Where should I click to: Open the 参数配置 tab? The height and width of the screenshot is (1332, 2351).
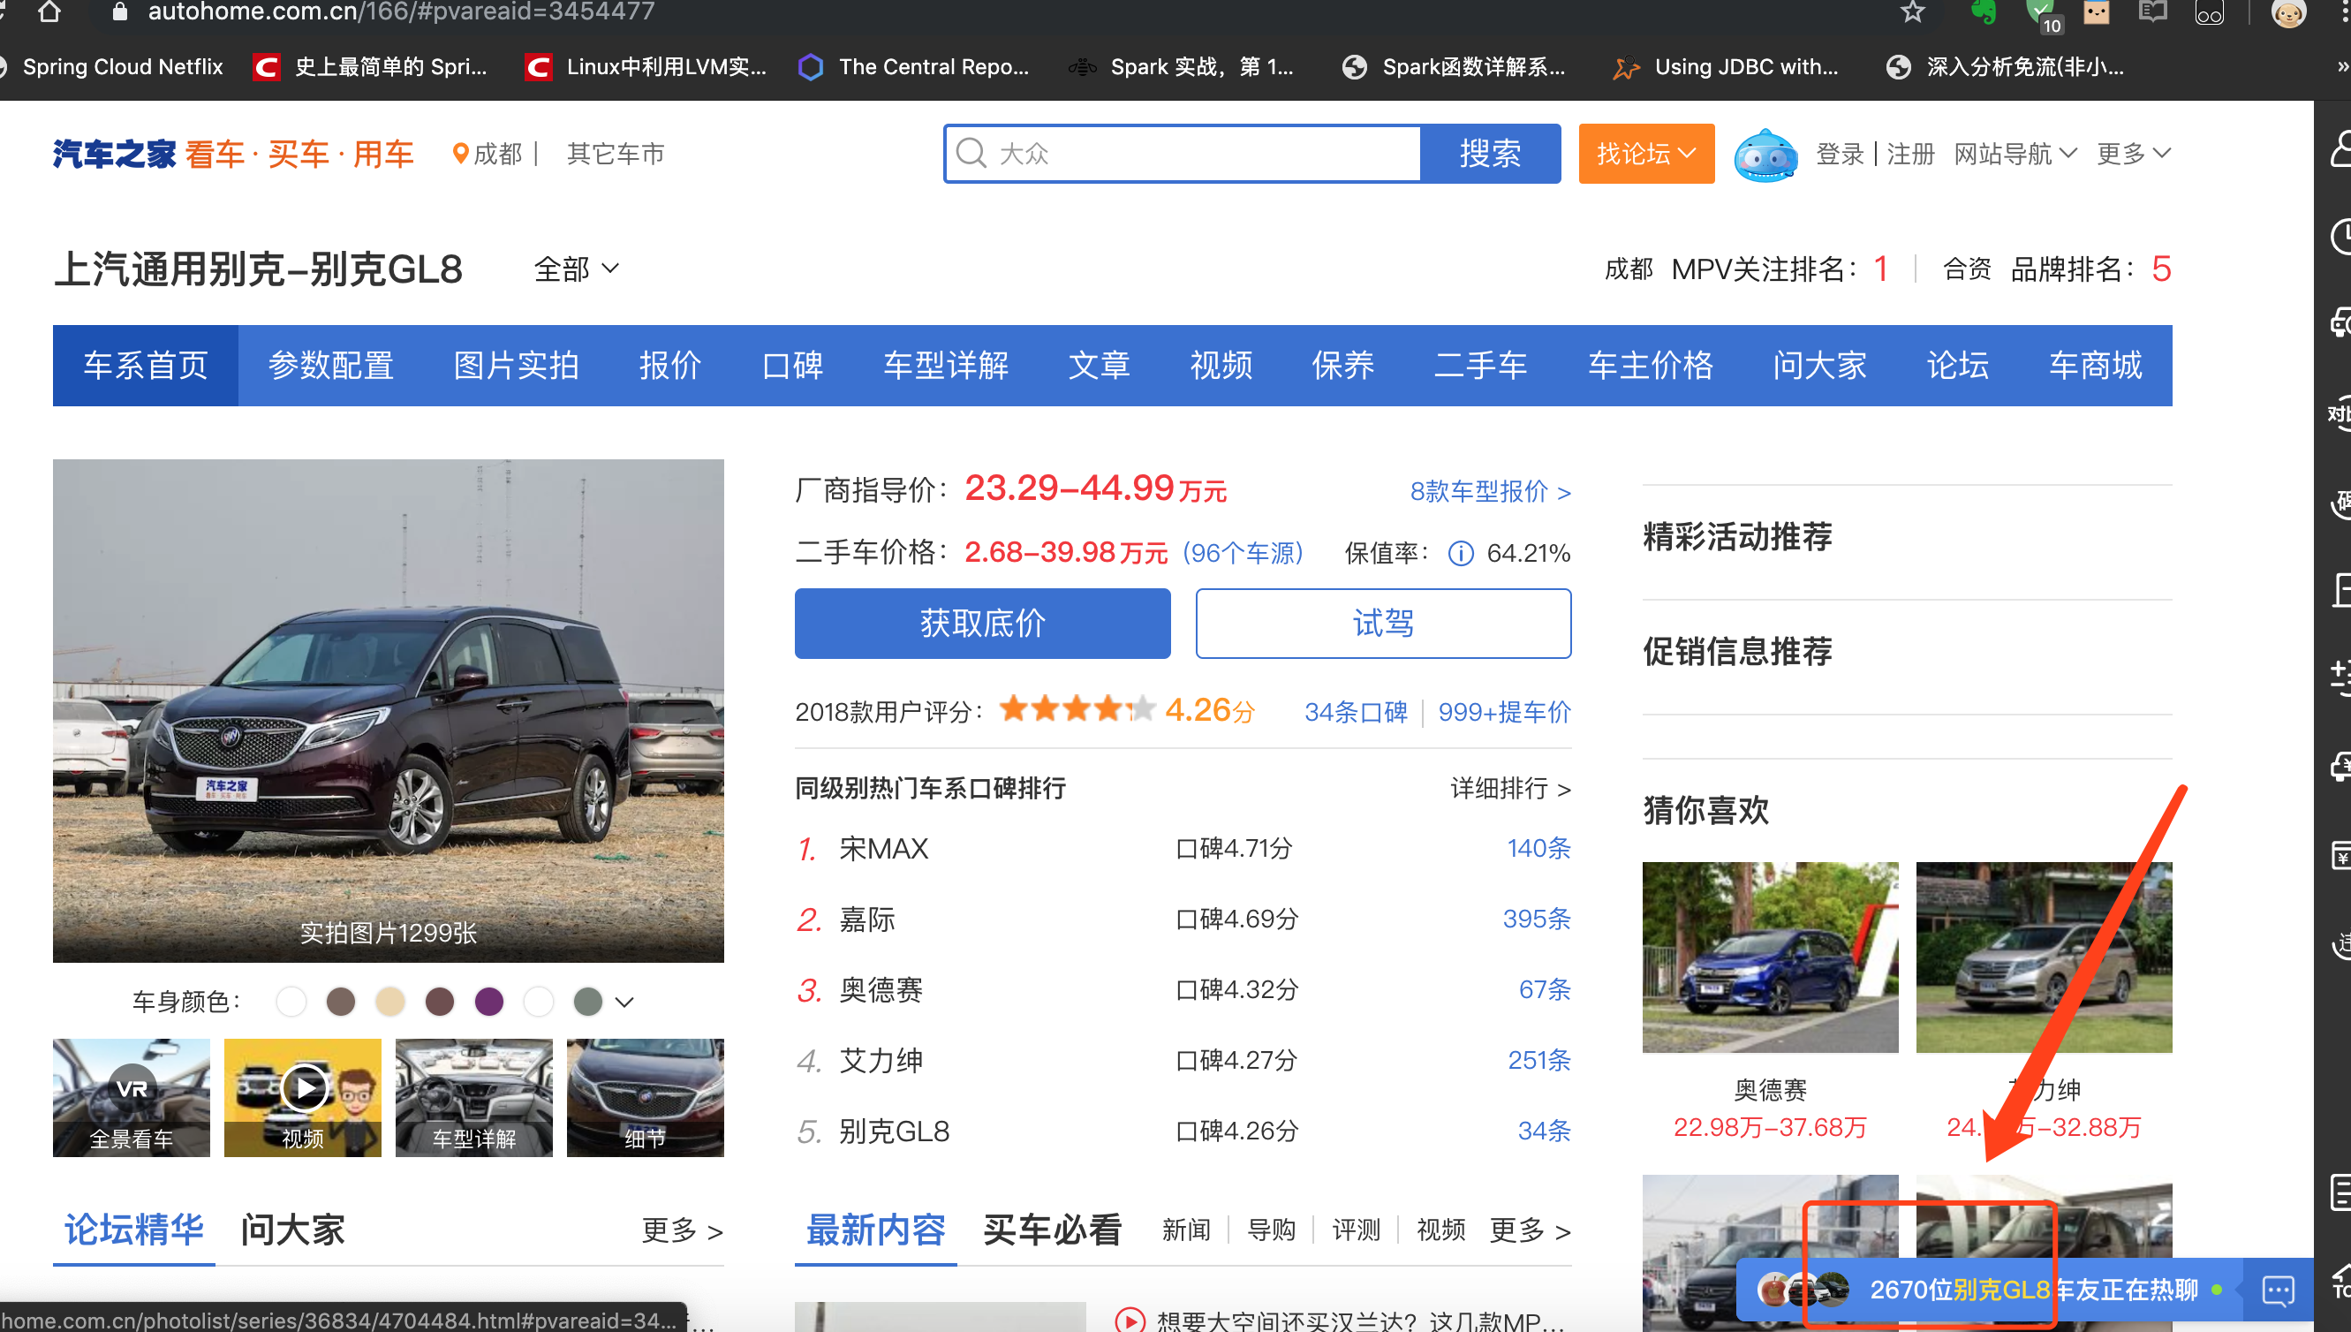[x=331, y=366]
